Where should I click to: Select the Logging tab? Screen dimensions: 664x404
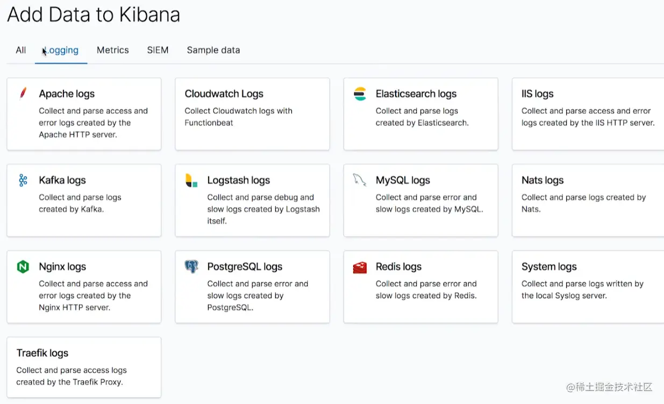coord(61,50)
